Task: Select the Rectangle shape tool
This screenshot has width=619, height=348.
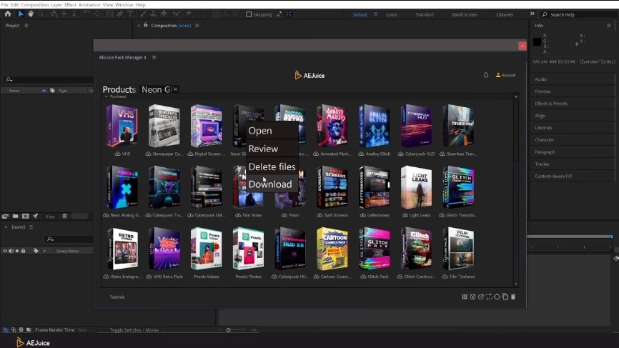Action: [x=110, y=14]
